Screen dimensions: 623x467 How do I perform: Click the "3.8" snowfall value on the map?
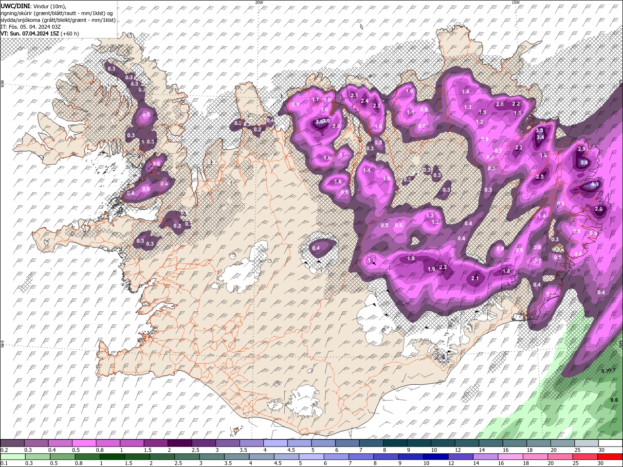pos(584,162)
